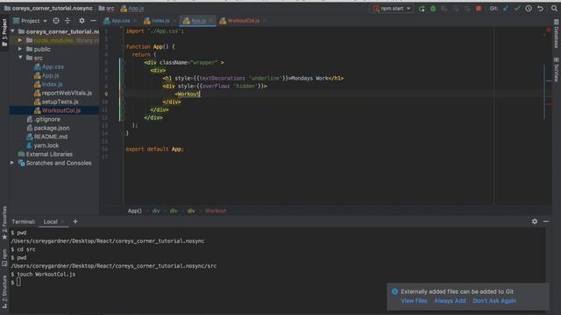Viewport: 561px width, 315px height.
Task: Open the 2: Favorites tool window
Action: tap(4, 223)
